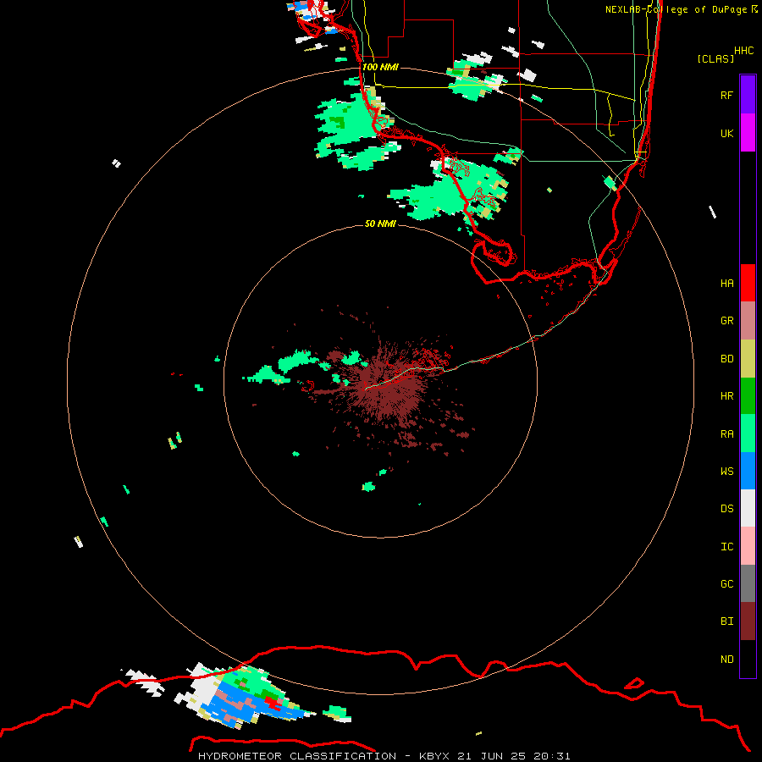Click the BD yellow-olive legend swatch
The width and height of the screenshot is (762, 762).
click(748, 359)
